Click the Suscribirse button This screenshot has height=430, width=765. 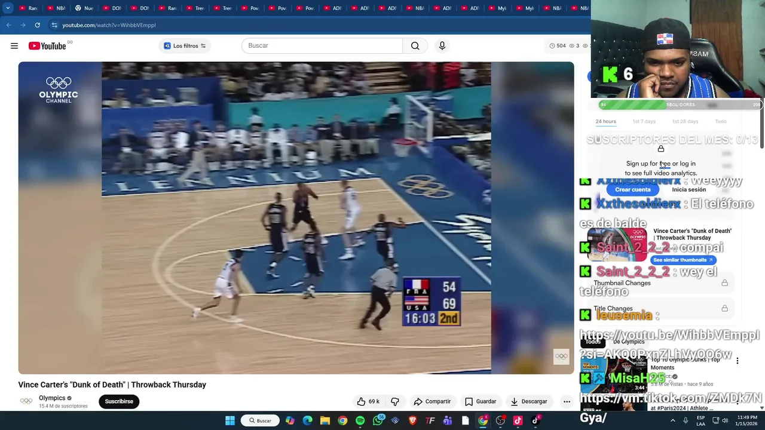tap(119, 401)
